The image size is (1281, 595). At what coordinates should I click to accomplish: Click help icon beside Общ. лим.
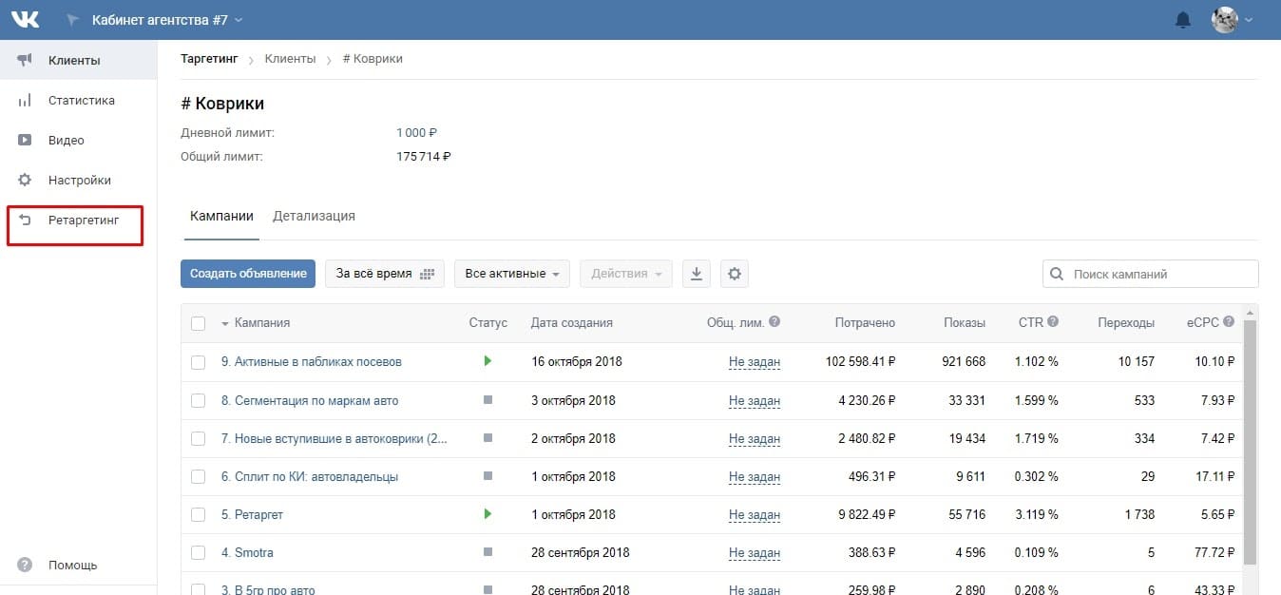774,322
